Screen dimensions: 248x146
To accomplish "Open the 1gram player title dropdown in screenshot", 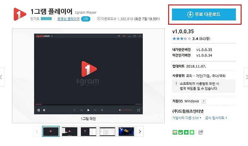I will tap(52, 36).
